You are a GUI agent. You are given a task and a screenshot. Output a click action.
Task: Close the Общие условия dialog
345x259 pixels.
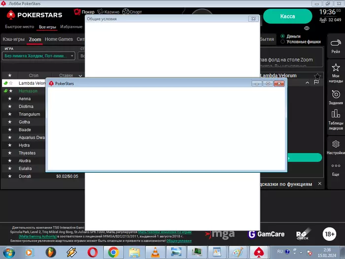pos(253,19)
